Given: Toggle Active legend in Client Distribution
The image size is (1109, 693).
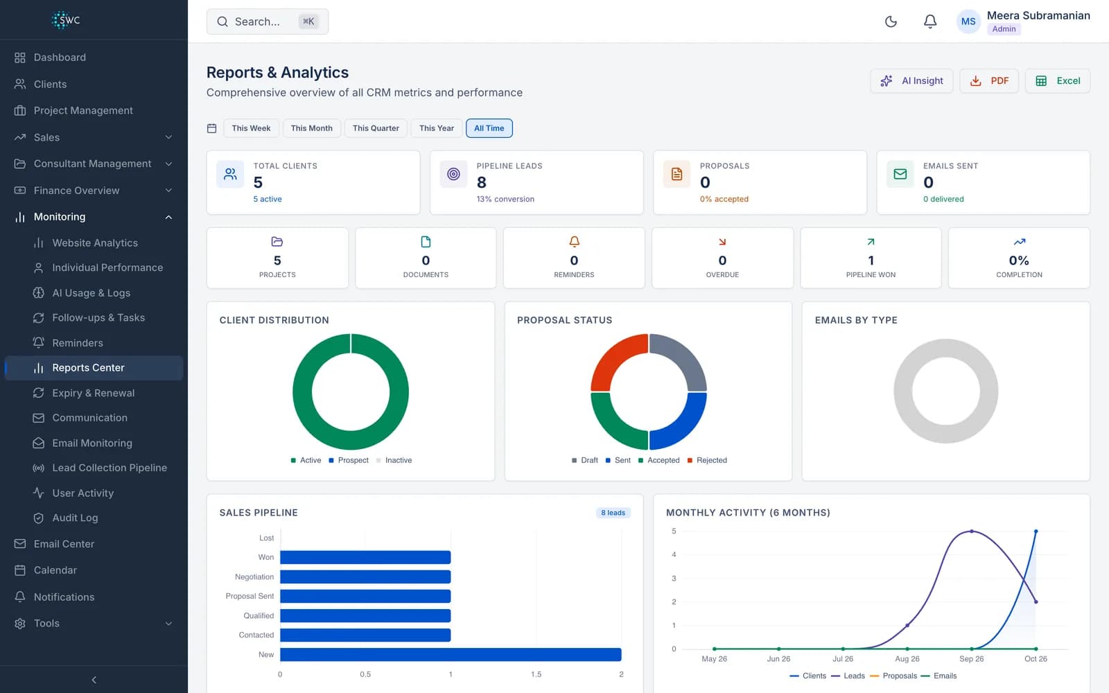Looking at the screenshot, I should 306,460.
